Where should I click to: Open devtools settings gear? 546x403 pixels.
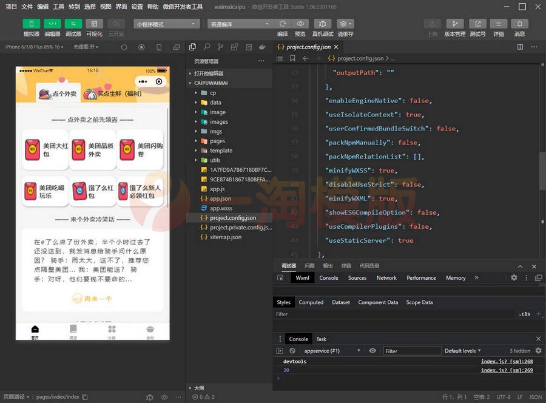point(514,277)
